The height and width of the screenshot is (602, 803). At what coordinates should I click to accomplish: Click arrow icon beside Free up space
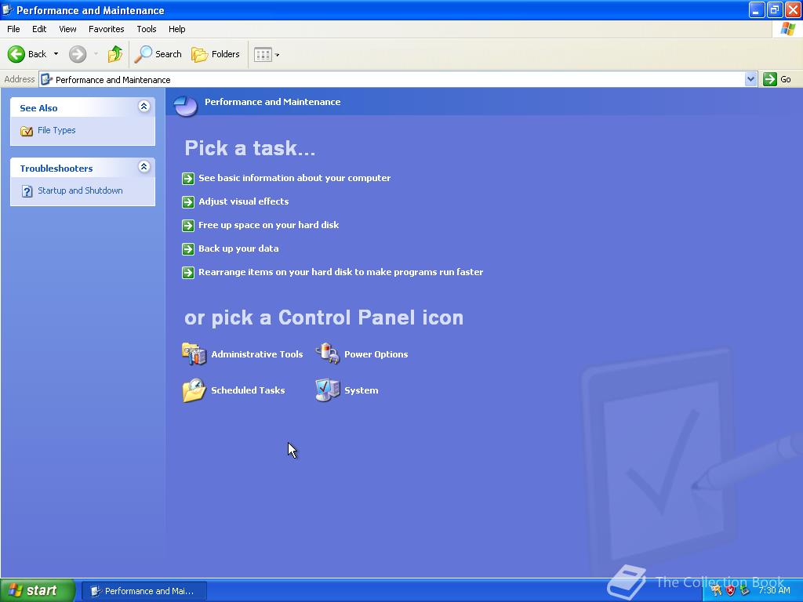(x=188, y=225)
